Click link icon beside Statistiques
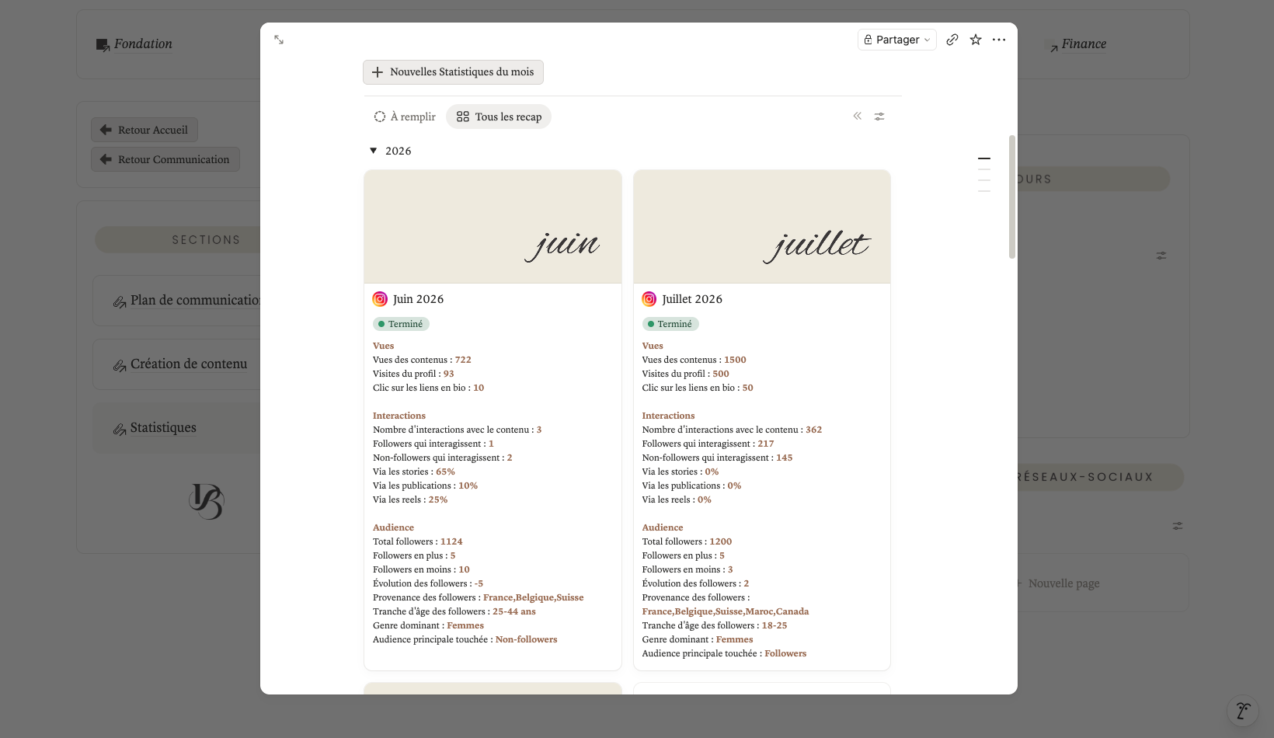The height and width of the screenshot is (738, 1274). click(x=120, y=430)
